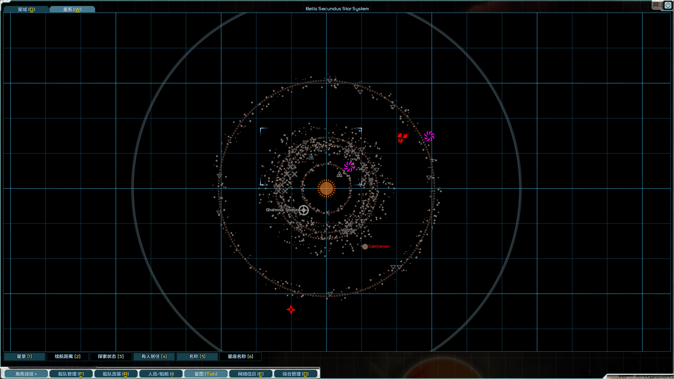Screen dimensions: 674x379
Task: Click the red fleet icon near outer ring
Action: pos(402,137)
